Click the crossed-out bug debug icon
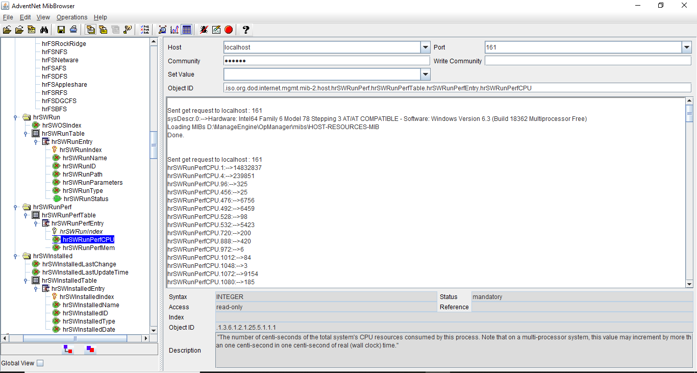The width and height of the screenshot is (697, 373). pos(204,30)
